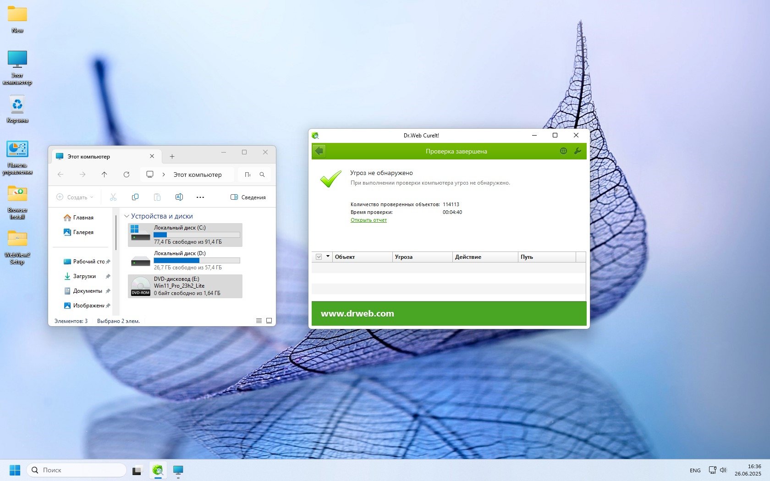Open the "Создать" dropdown menu

click(x=75, y=197)
